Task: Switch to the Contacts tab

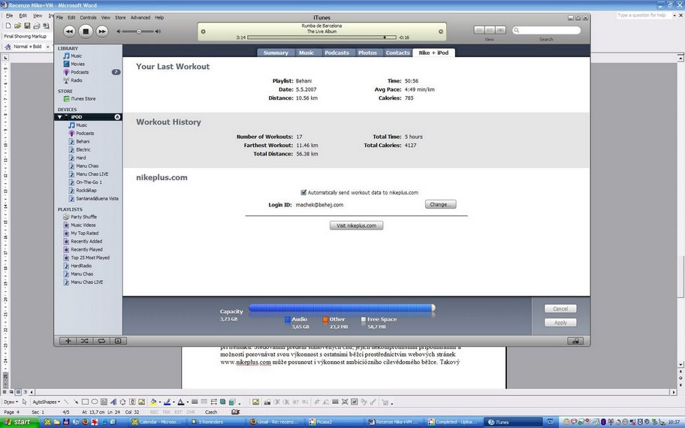Action: (x=397, y=53)
